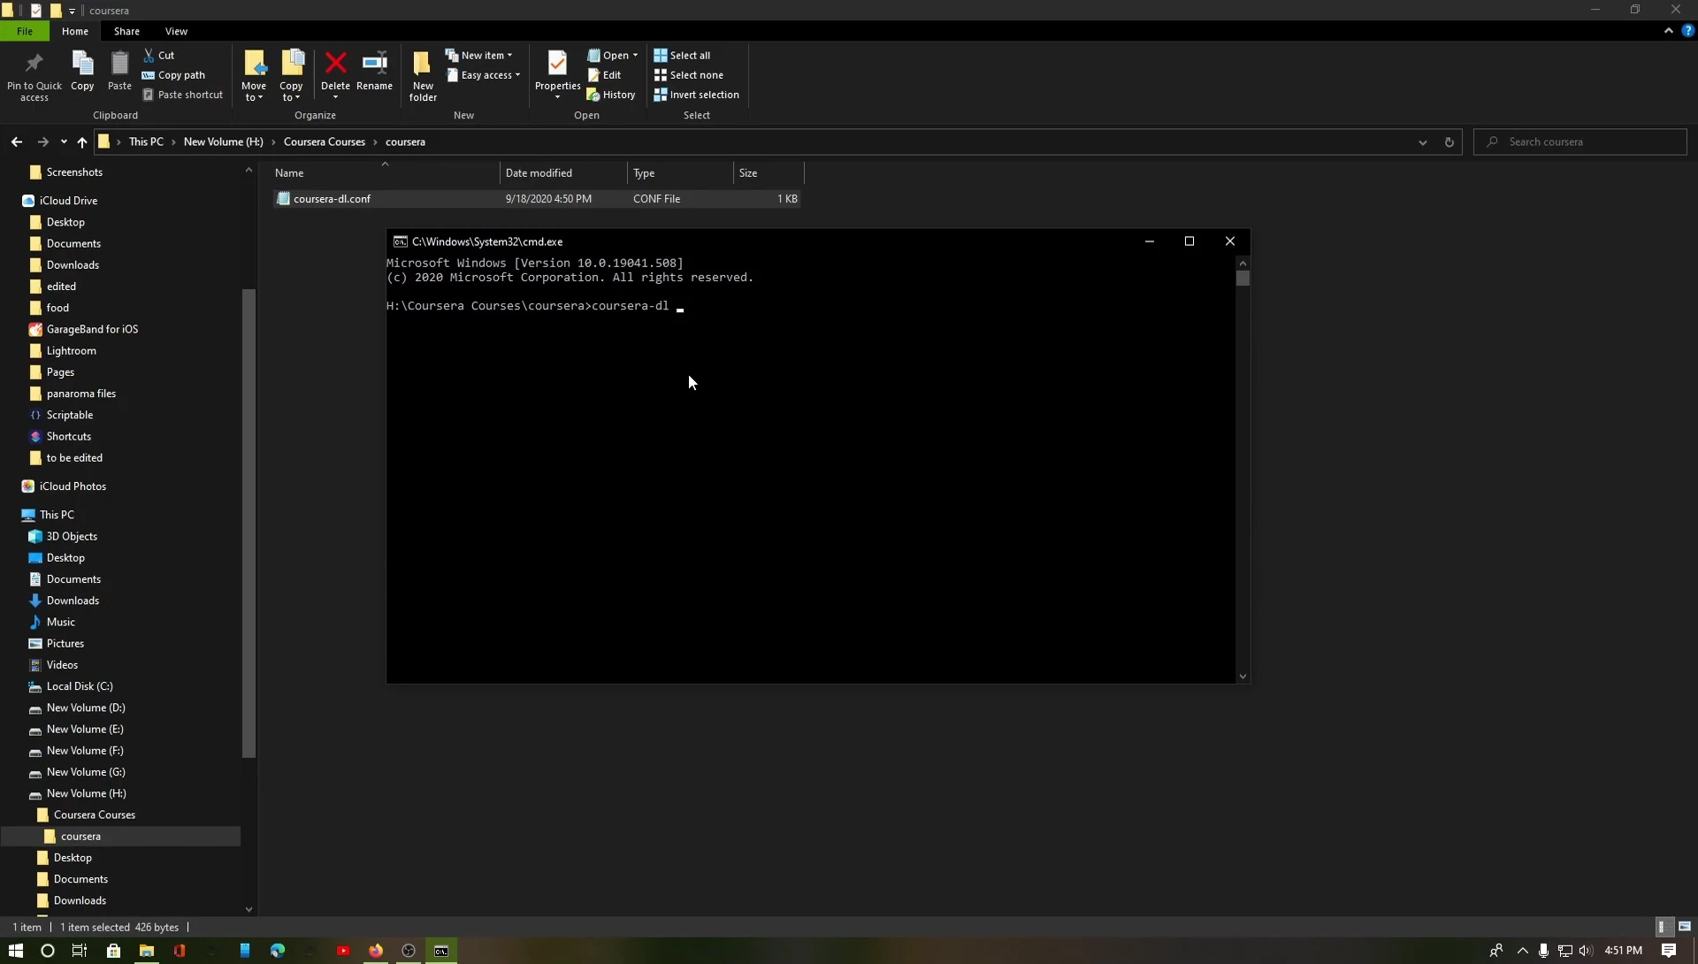
Task: Click Pin to Quick access icon
Action: click(34, 64)
